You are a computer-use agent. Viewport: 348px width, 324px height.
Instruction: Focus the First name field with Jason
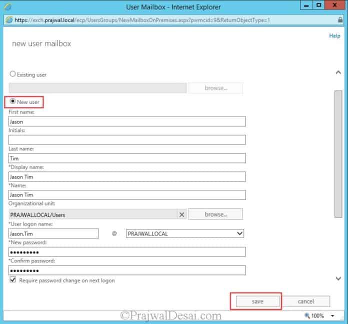coord(127,121)
